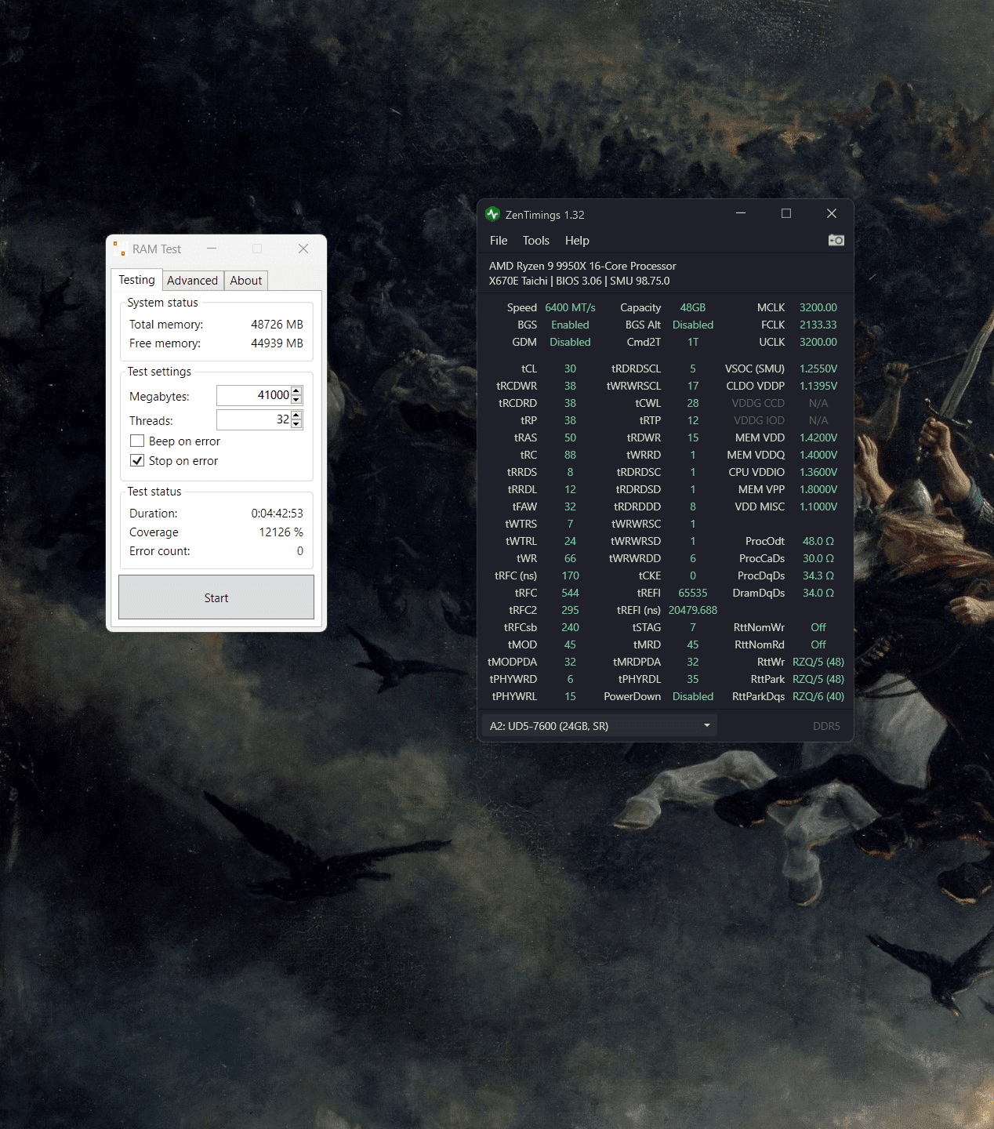Screen dimensions: 994x1129
Task: Click the Duration value 0:04:42:53
Action: 277,514
